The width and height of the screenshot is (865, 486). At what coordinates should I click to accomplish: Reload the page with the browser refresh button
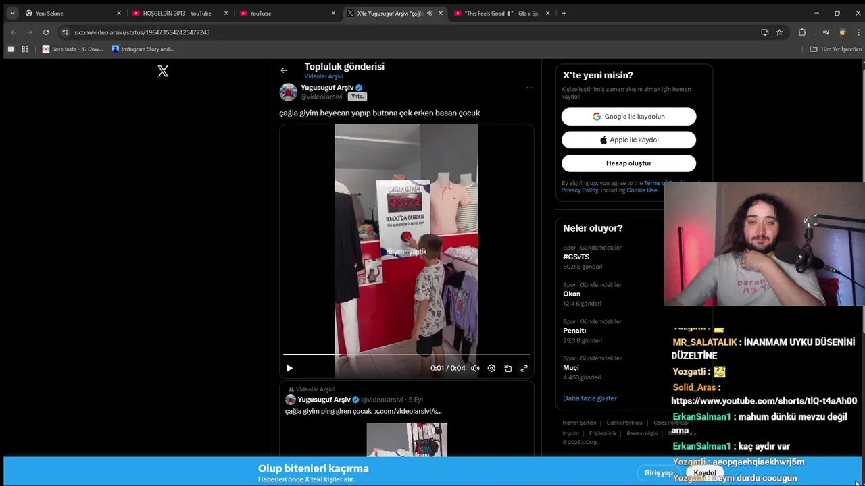[x=46, y=32]
